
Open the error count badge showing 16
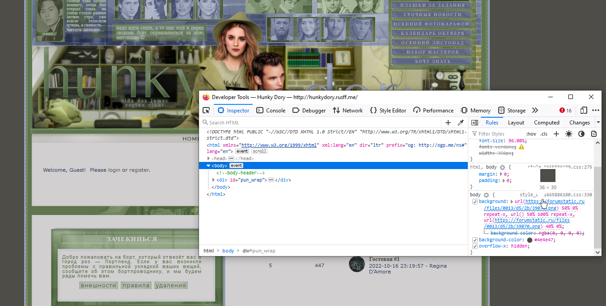[x=566, y=110]
